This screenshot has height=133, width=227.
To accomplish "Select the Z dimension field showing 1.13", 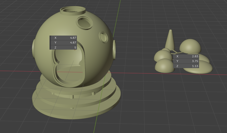I will coord(186,66).
